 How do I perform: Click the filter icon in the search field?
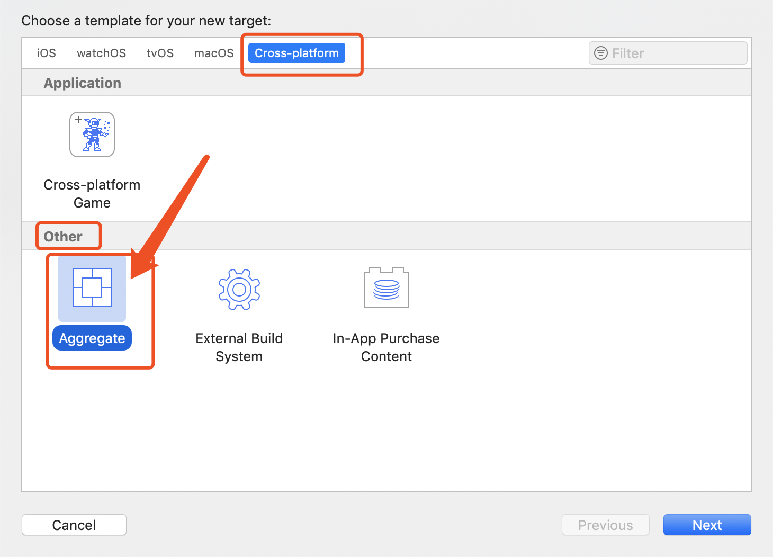(601, 53)
